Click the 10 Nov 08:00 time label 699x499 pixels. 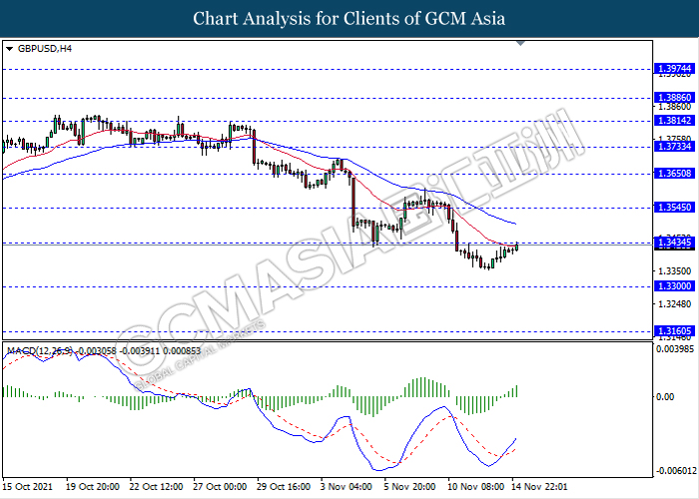tap(476, 487)
